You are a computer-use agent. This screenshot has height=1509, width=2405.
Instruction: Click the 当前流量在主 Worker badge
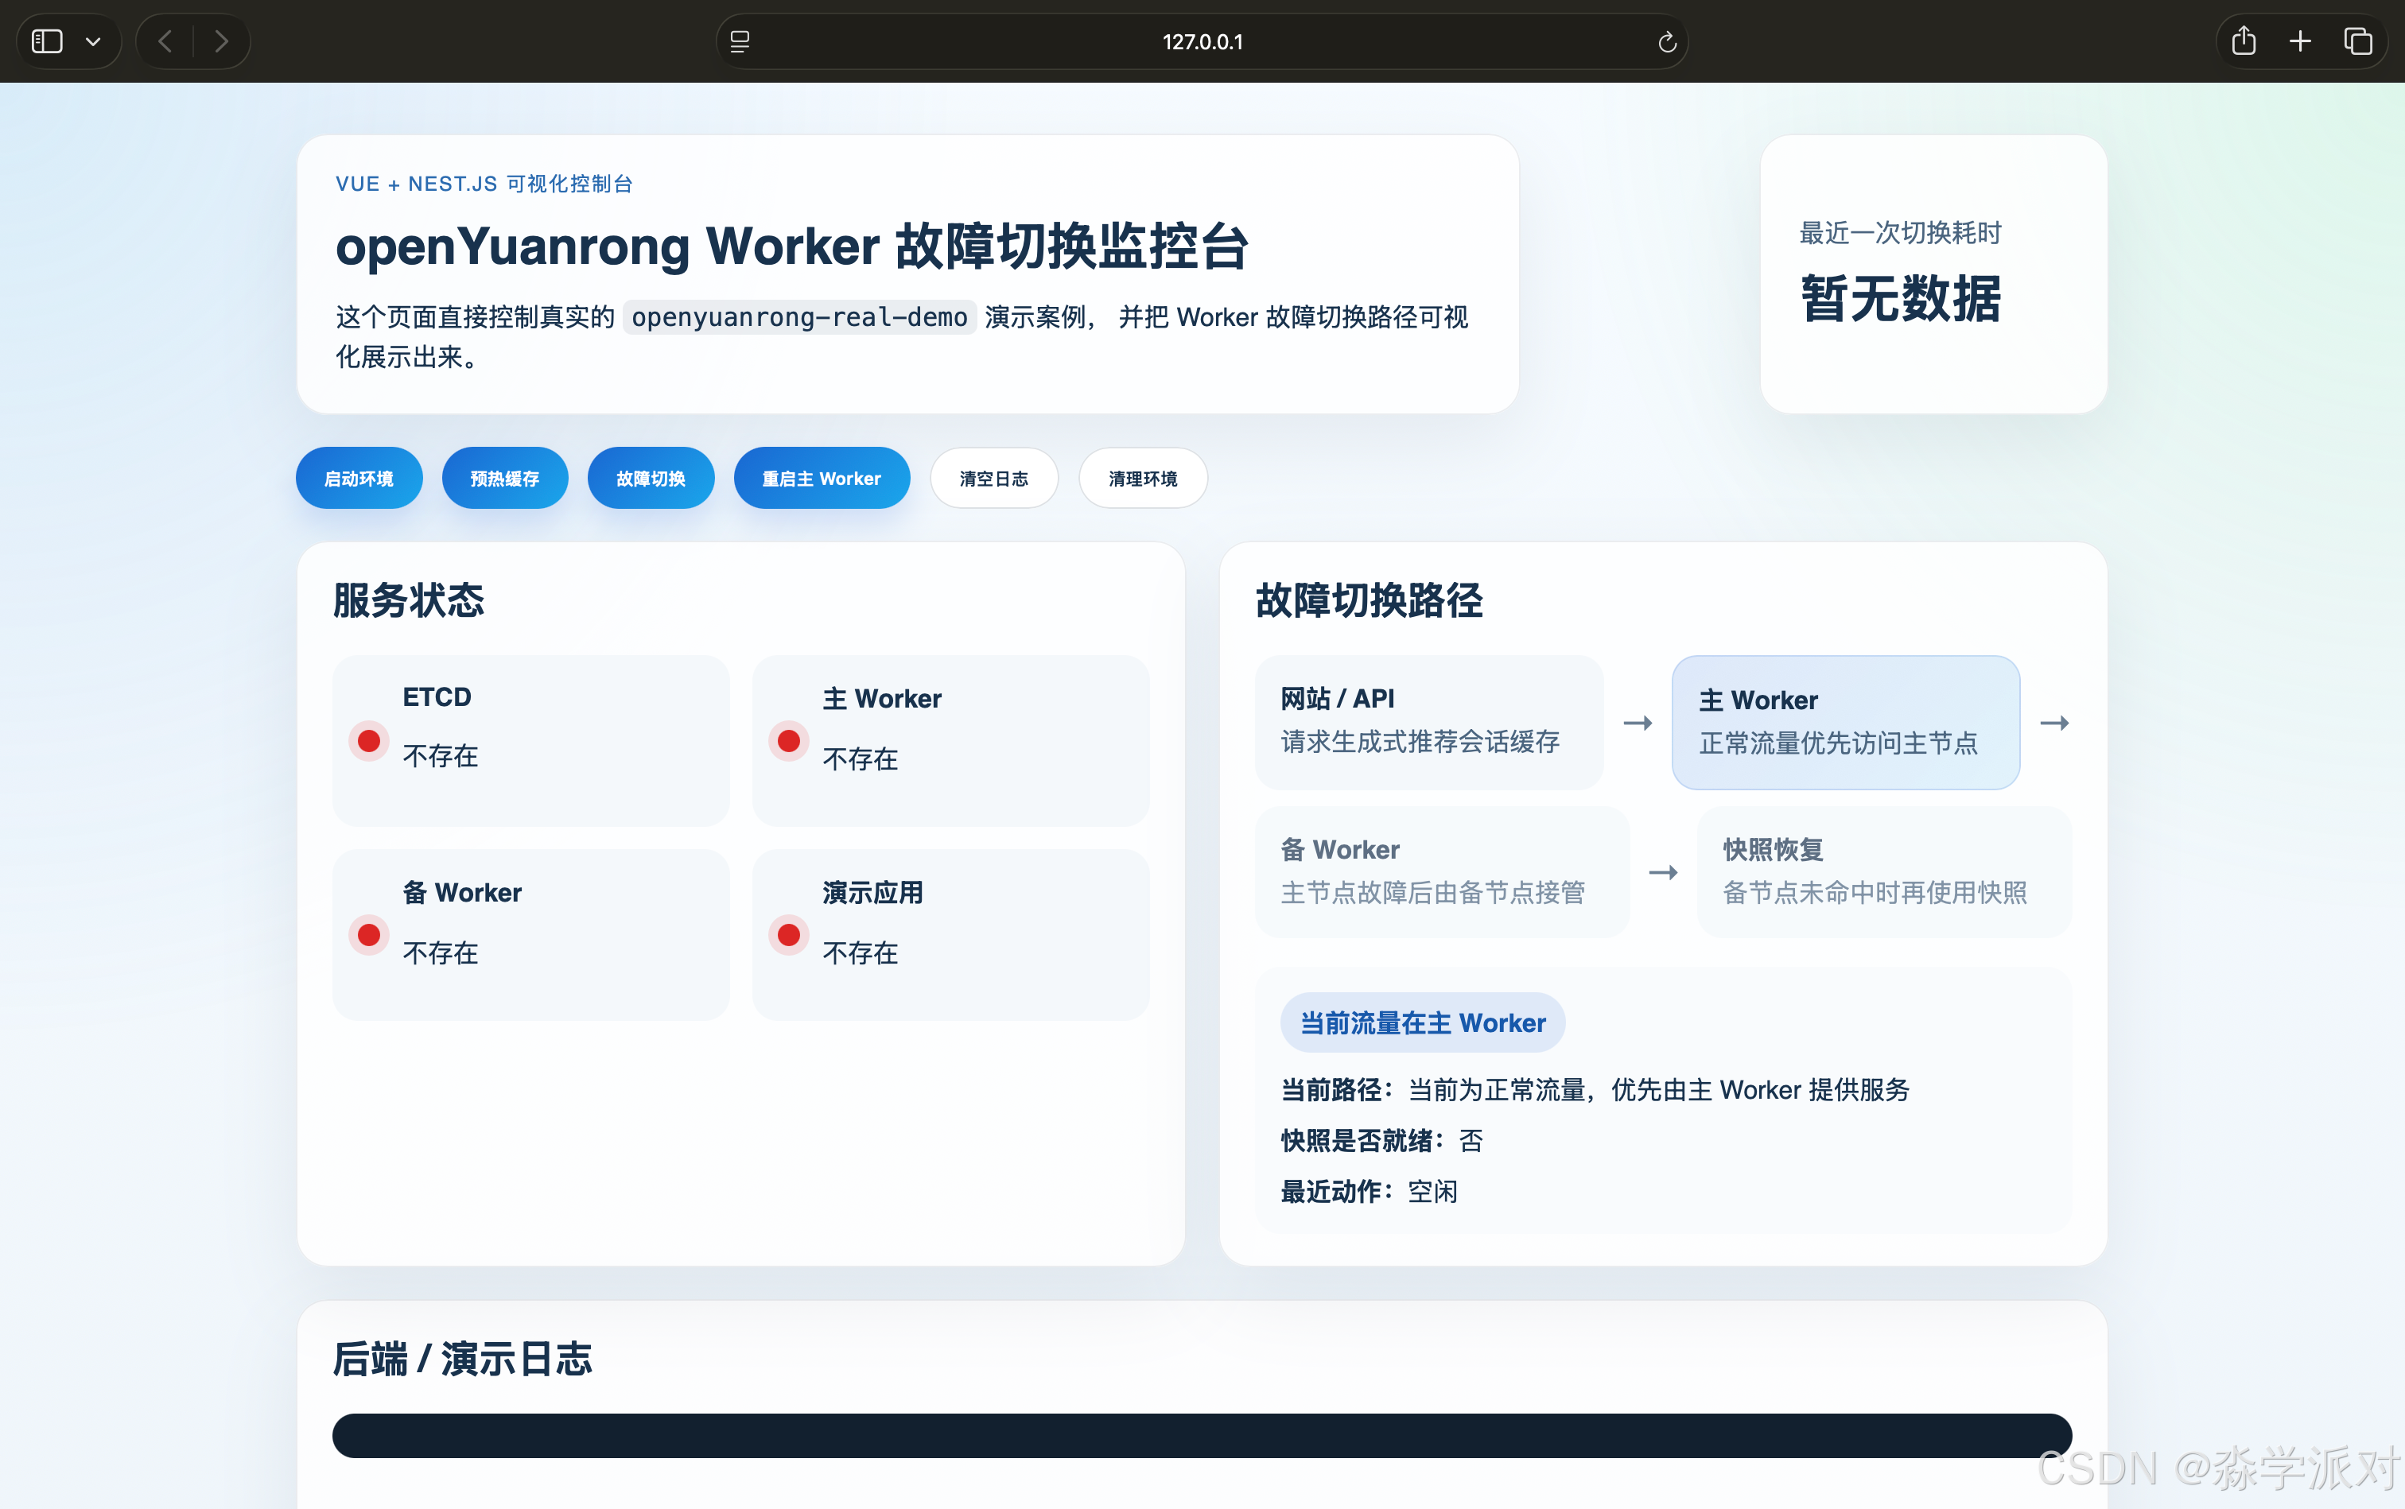(1422, 1022)
